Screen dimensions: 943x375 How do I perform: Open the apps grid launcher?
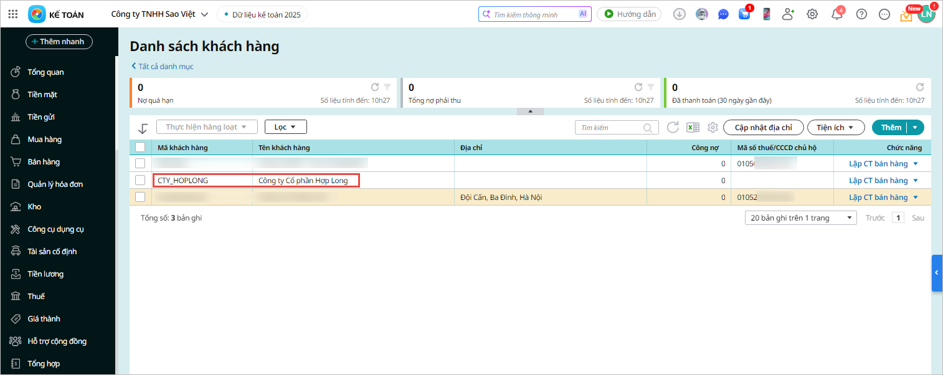tap(12, 14)
